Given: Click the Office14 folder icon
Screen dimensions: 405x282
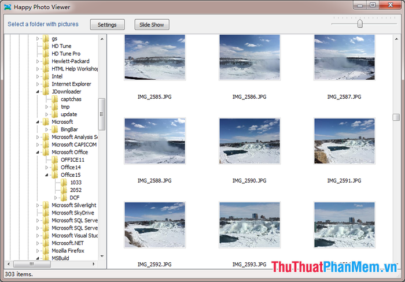Looking at the screenshot, I should pos(55,167).
